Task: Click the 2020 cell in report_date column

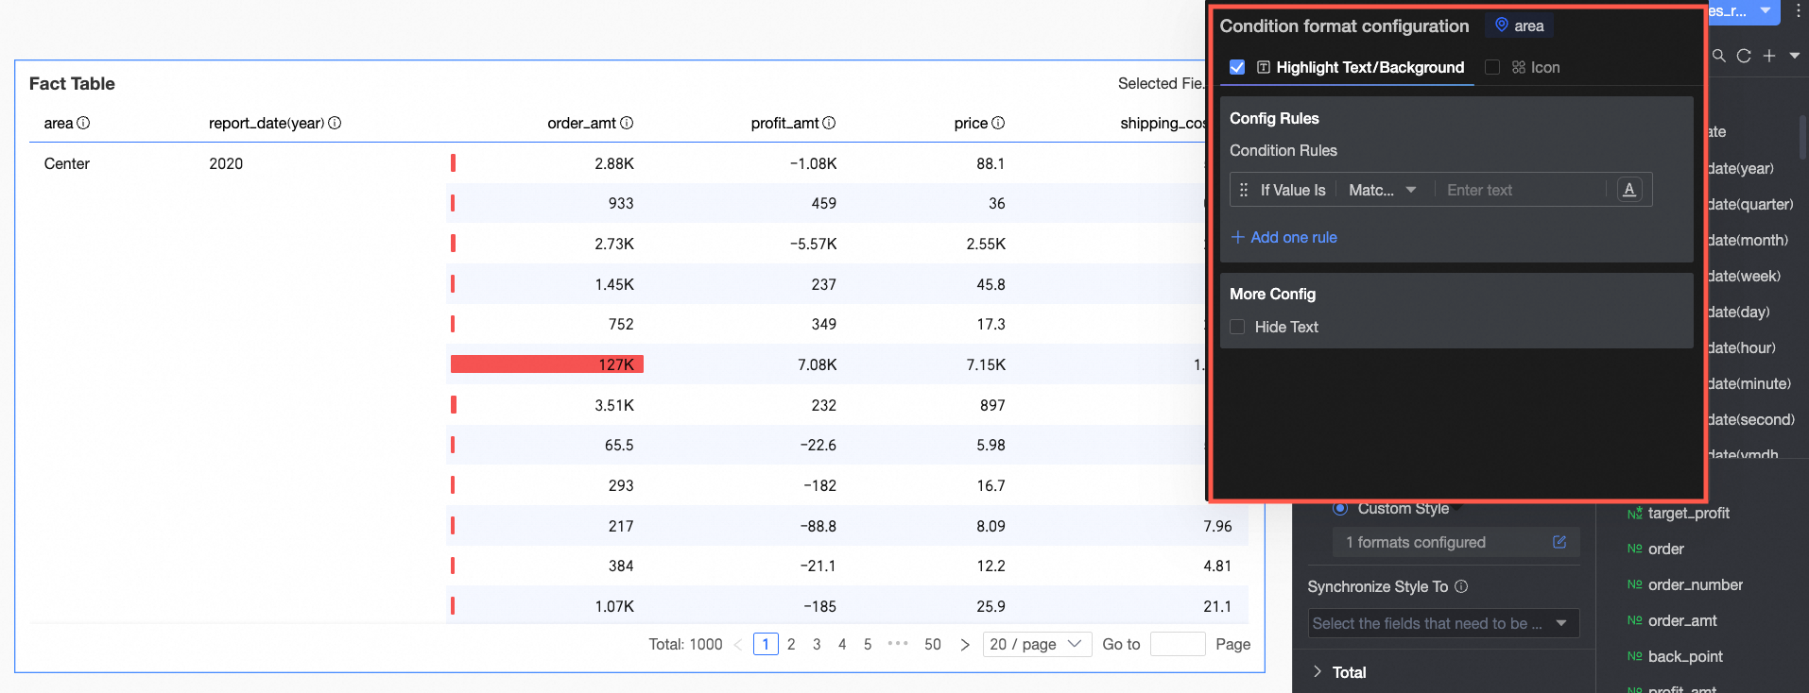Action: pyautogui.click(x=226, y=163)
